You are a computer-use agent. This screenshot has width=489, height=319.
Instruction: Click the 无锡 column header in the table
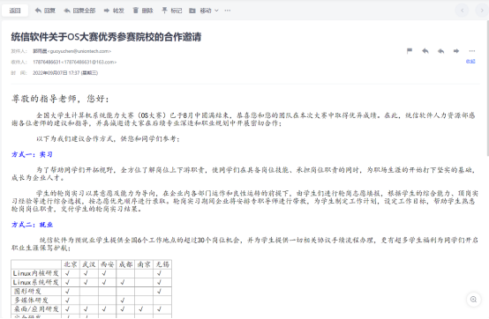tap(162, 264)
